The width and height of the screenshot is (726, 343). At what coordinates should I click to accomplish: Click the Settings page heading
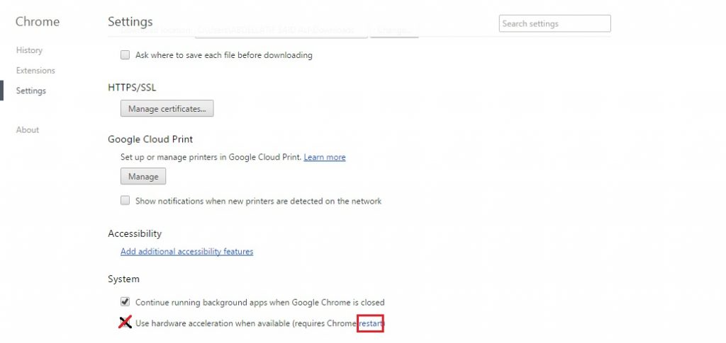click(x=130, y=22)
